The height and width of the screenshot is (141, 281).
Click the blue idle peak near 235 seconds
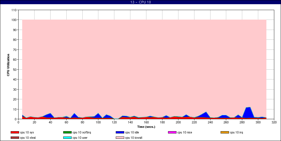(205, 115)
